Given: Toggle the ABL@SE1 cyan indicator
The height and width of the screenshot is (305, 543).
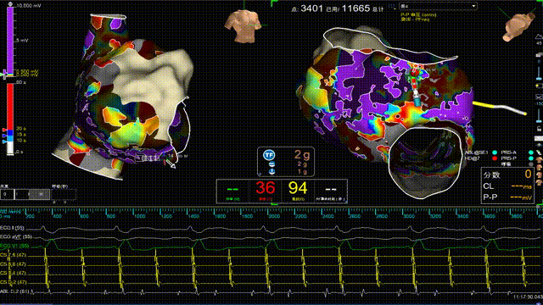Looking at the screenshot, I should [x=495, y=152].
